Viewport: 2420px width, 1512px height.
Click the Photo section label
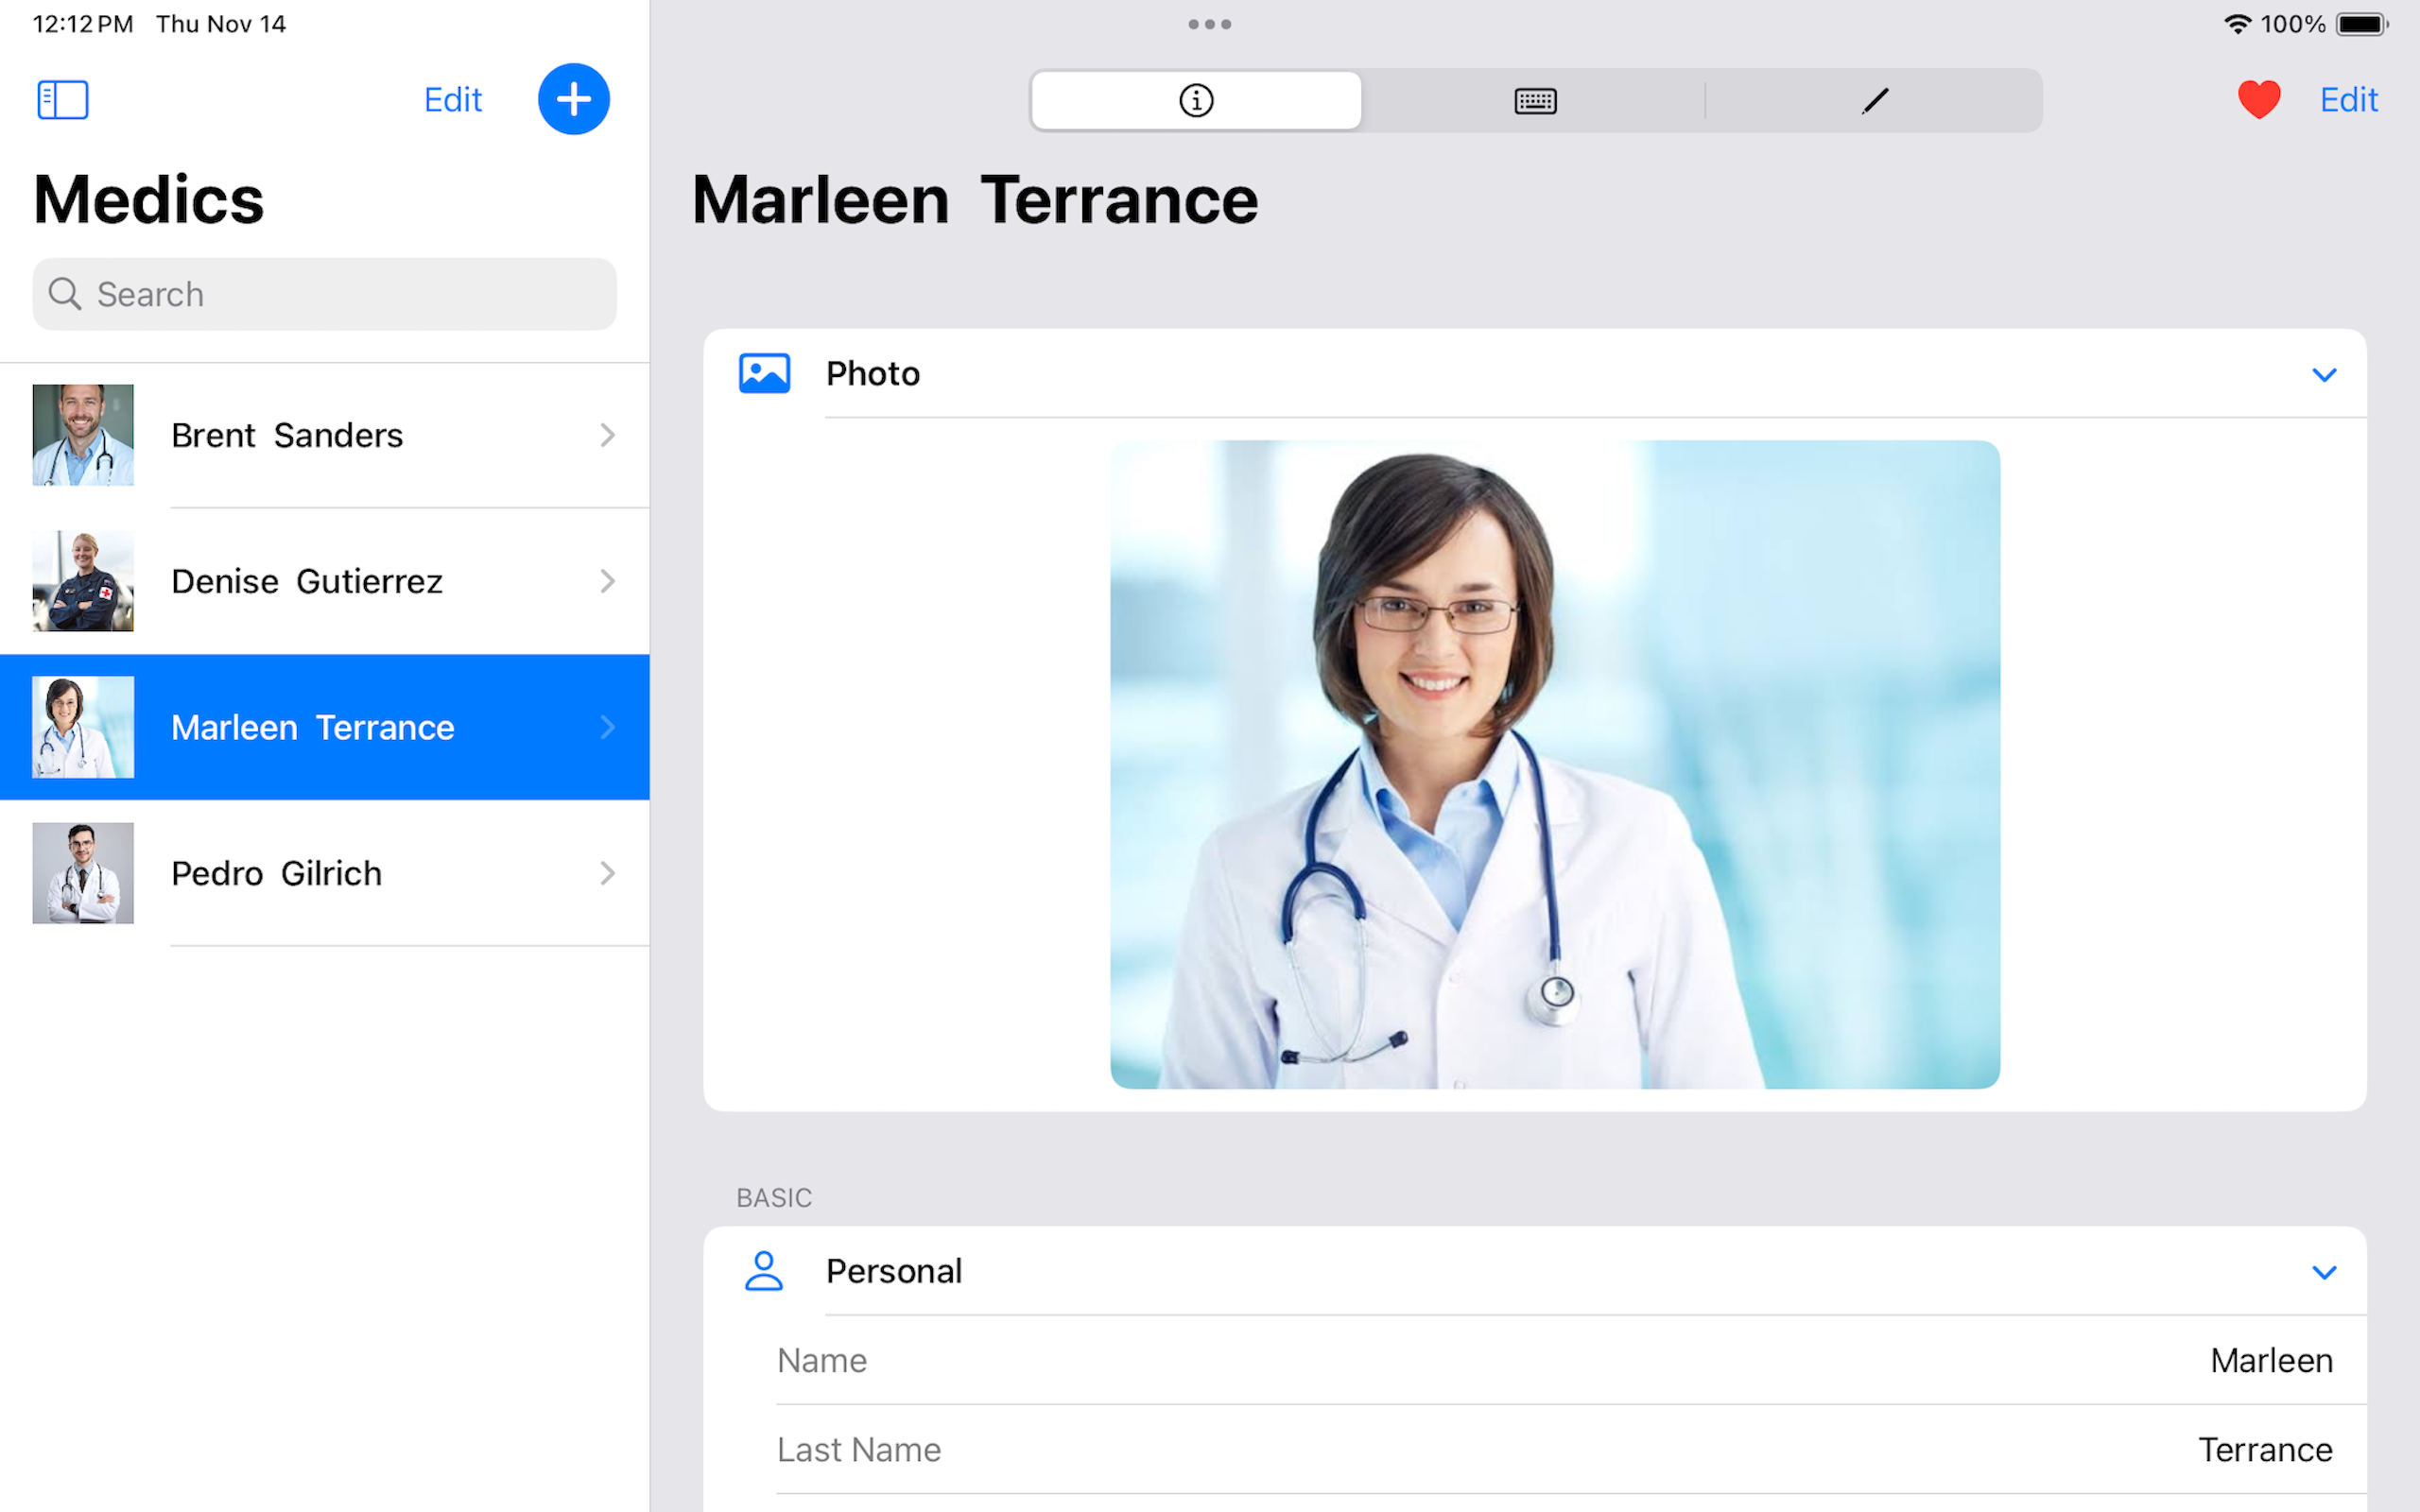[x=873, y=374]
